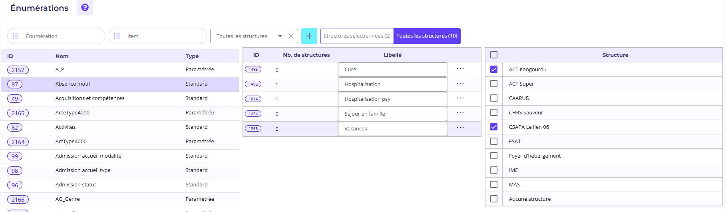Select the Toutes les structures (10) tab
726x212 pixels.
coord(427,36)
